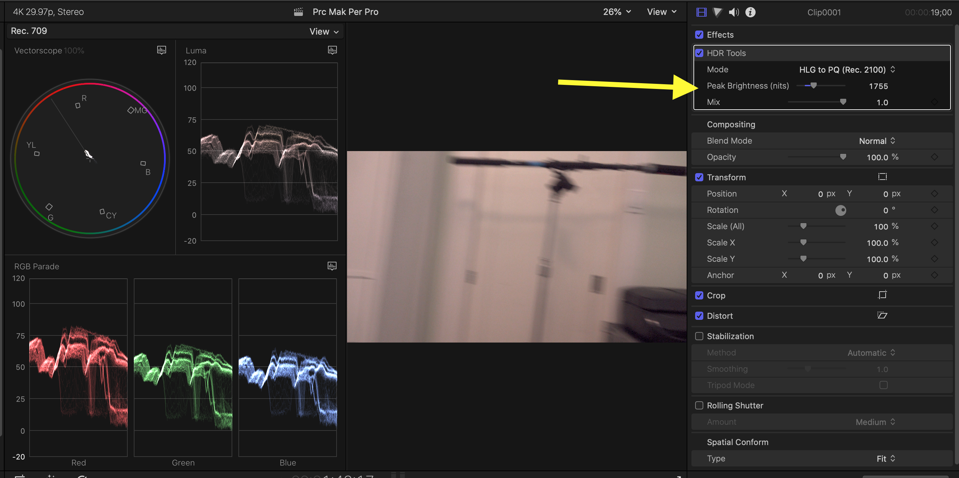This screenshot has height=478, width=959.
Task: Open the Video inspector filmstrip icon
Action: 701,12
